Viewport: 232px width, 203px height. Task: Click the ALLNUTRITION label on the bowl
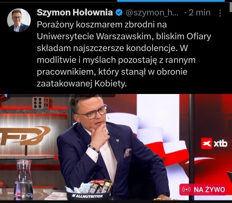87,196
